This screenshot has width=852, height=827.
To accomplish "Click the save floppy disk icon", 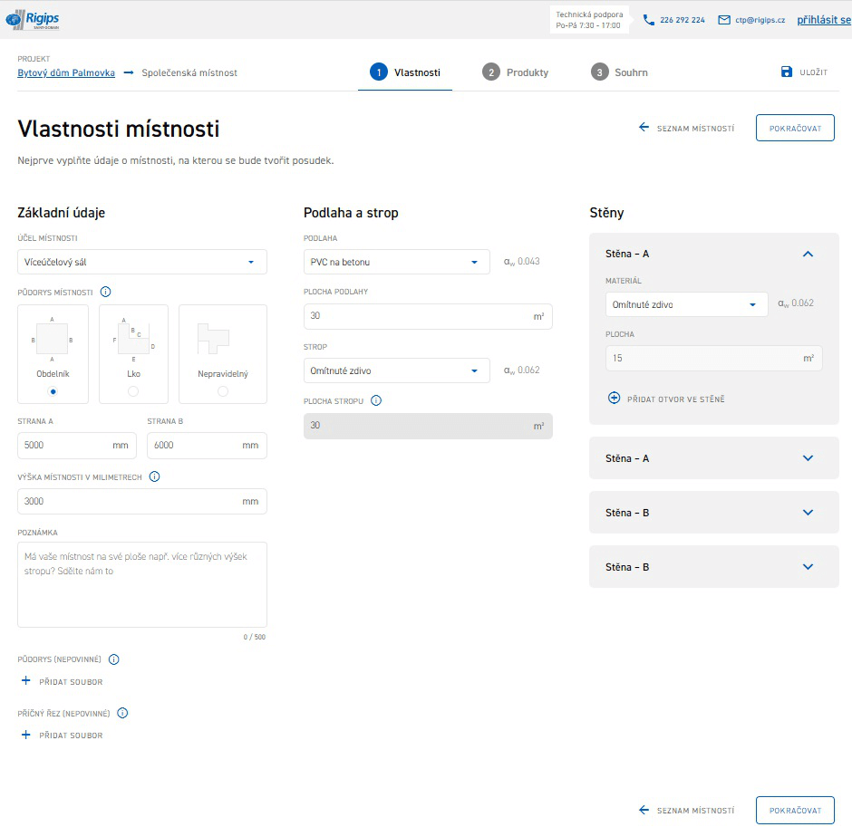I will coord(787,72).
